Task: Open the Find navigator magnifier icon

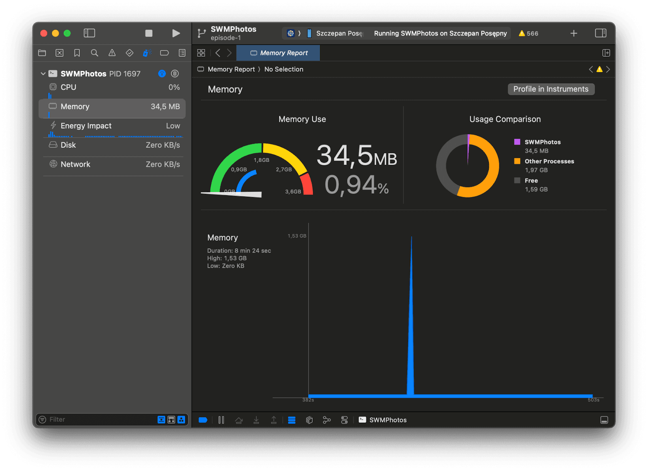Action: tap(94, 53)
